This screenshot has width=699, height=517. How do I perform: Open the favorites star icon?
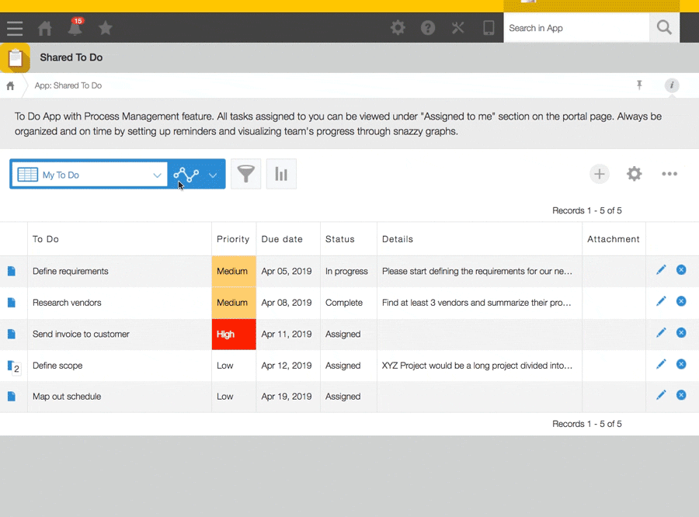pos(106,28)
